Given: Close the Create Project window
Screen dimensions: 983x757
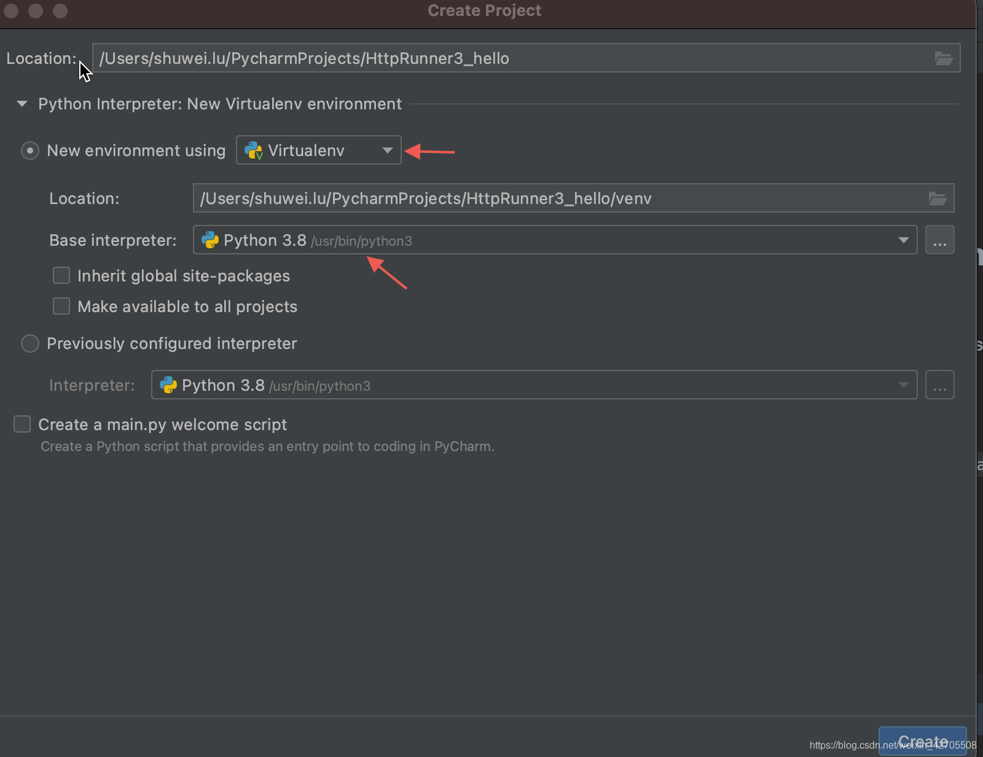Looking at the screenshot, I should click(x=11, y=10).
